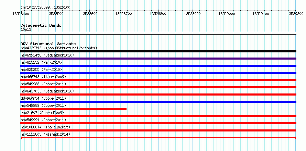The image size is (306, 151).
Task: Click the black nsv4339713 variant bar
Action: [x=158, y=51]
